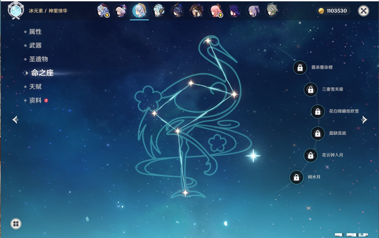Click the star node at the crane's foot
379x238 pixels.
[185, 193]
